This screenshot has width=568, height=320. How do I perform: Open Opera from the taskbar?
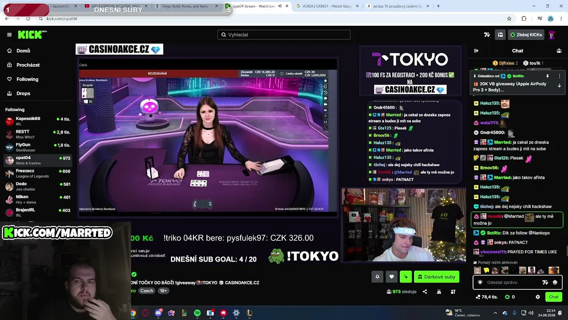click(145, 313)
